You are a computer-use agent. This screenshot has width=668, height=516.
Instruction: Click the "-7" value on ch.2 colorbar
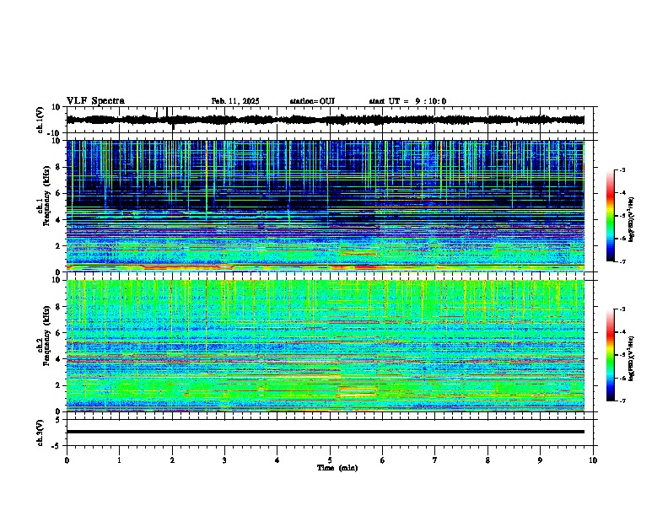(x=622, y=400)
